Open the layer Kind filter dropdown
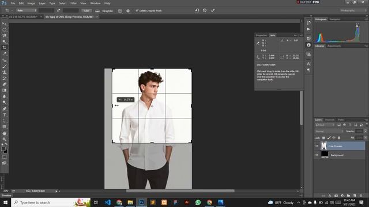Viewport: 369px width, 207px height. pos(325,125)
